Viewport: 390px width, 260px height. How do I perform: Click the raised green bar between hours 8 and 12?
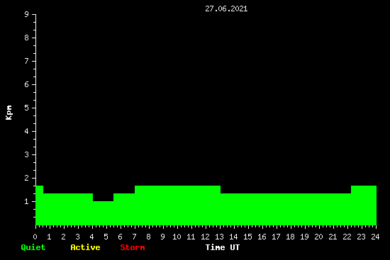pyautogui.click(x=177, y=205)
